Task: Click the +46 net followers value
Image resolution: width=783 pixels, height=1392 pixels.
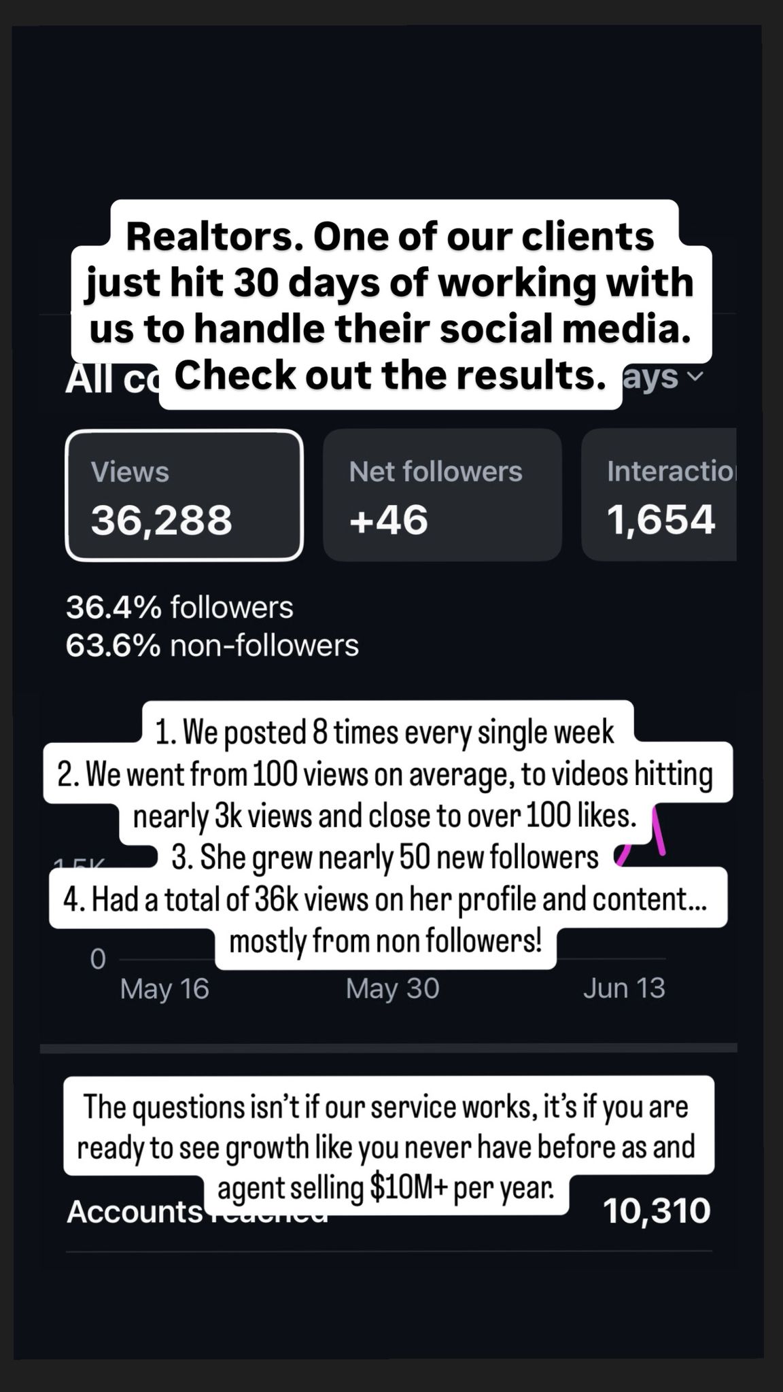Action: pyautogui.click(x=389, y=520)
